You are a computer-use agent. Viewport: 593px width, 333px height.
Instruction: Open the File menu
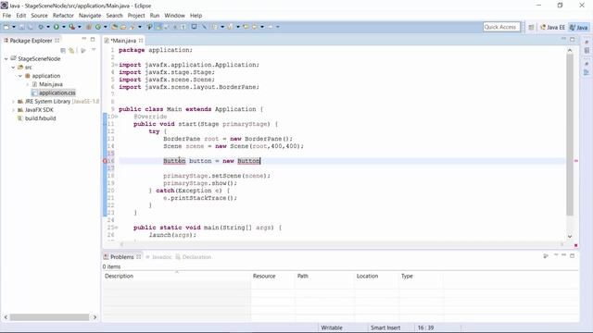pos(6,16)
